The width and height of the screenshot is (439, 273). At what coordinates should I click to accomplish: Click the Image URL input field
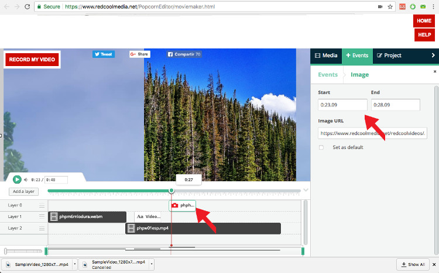(x=372, y=133)
